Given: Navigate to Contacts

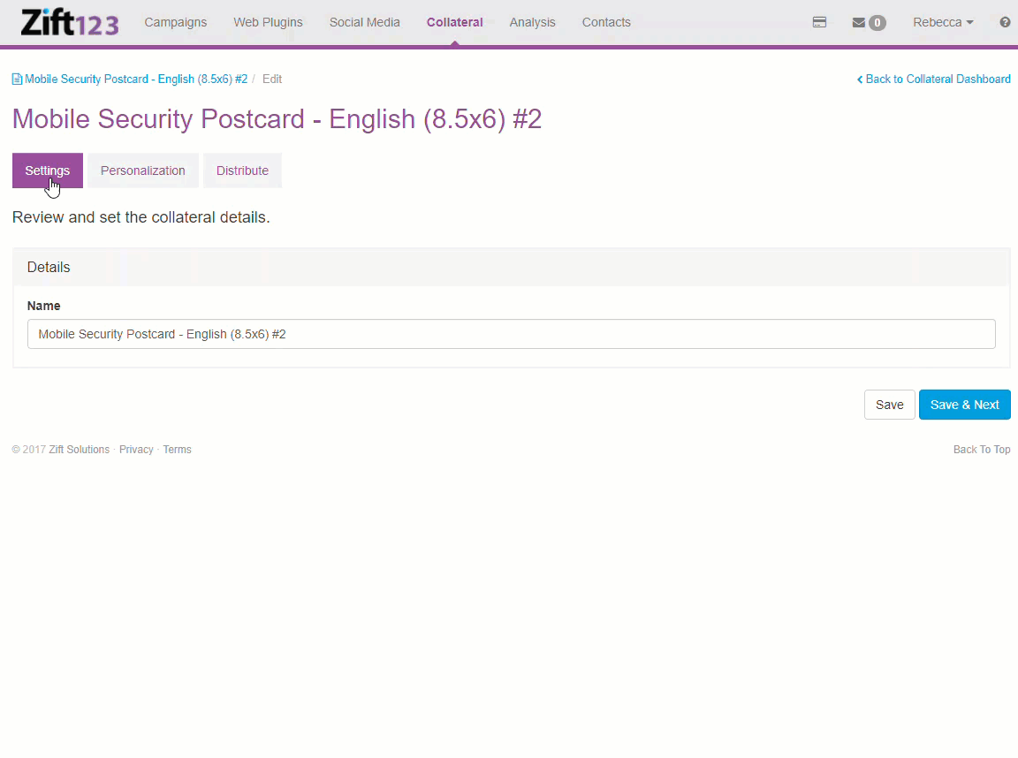Looking at the screenshot, I should 606,22.
